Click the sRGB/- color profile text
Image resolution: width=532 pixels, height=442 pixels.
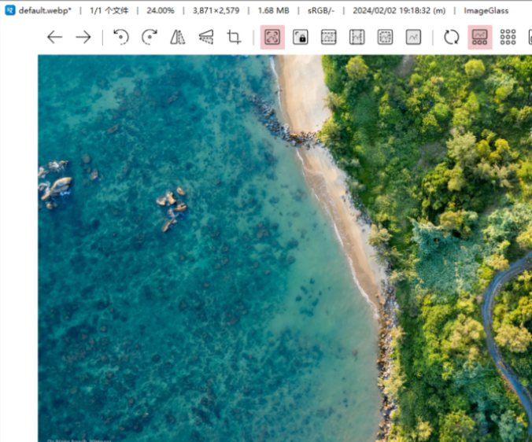coord(321,10)
